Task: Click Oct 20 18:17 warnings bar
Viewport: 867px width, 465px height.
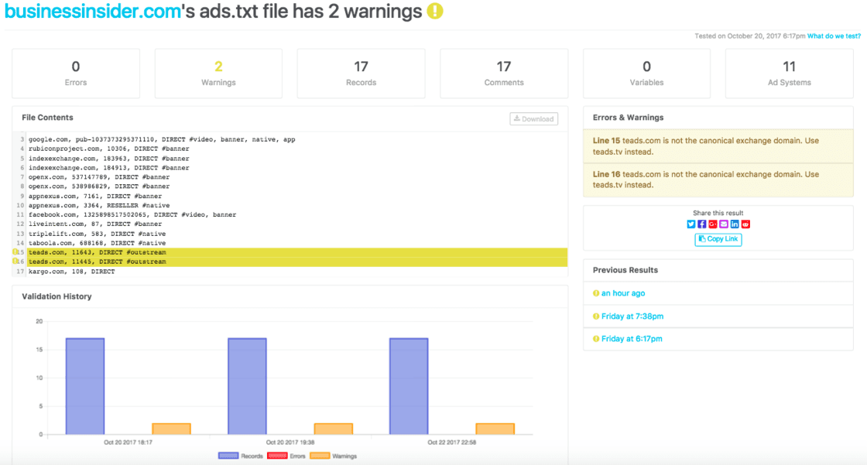Action: 171,429
